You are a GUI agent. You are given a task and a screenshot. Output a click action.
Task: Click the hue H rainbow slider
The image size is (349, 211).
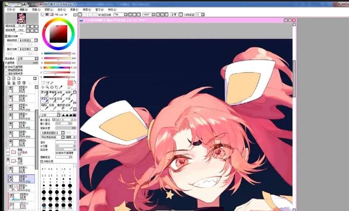point(57,68)
